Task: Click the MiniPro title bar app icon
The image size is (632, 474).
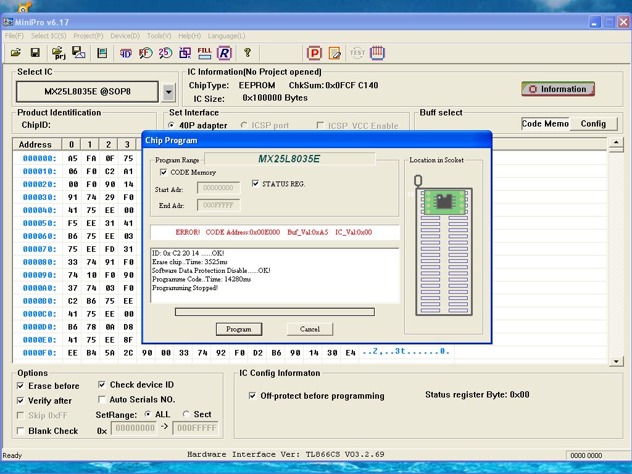Action: point(7,22)
